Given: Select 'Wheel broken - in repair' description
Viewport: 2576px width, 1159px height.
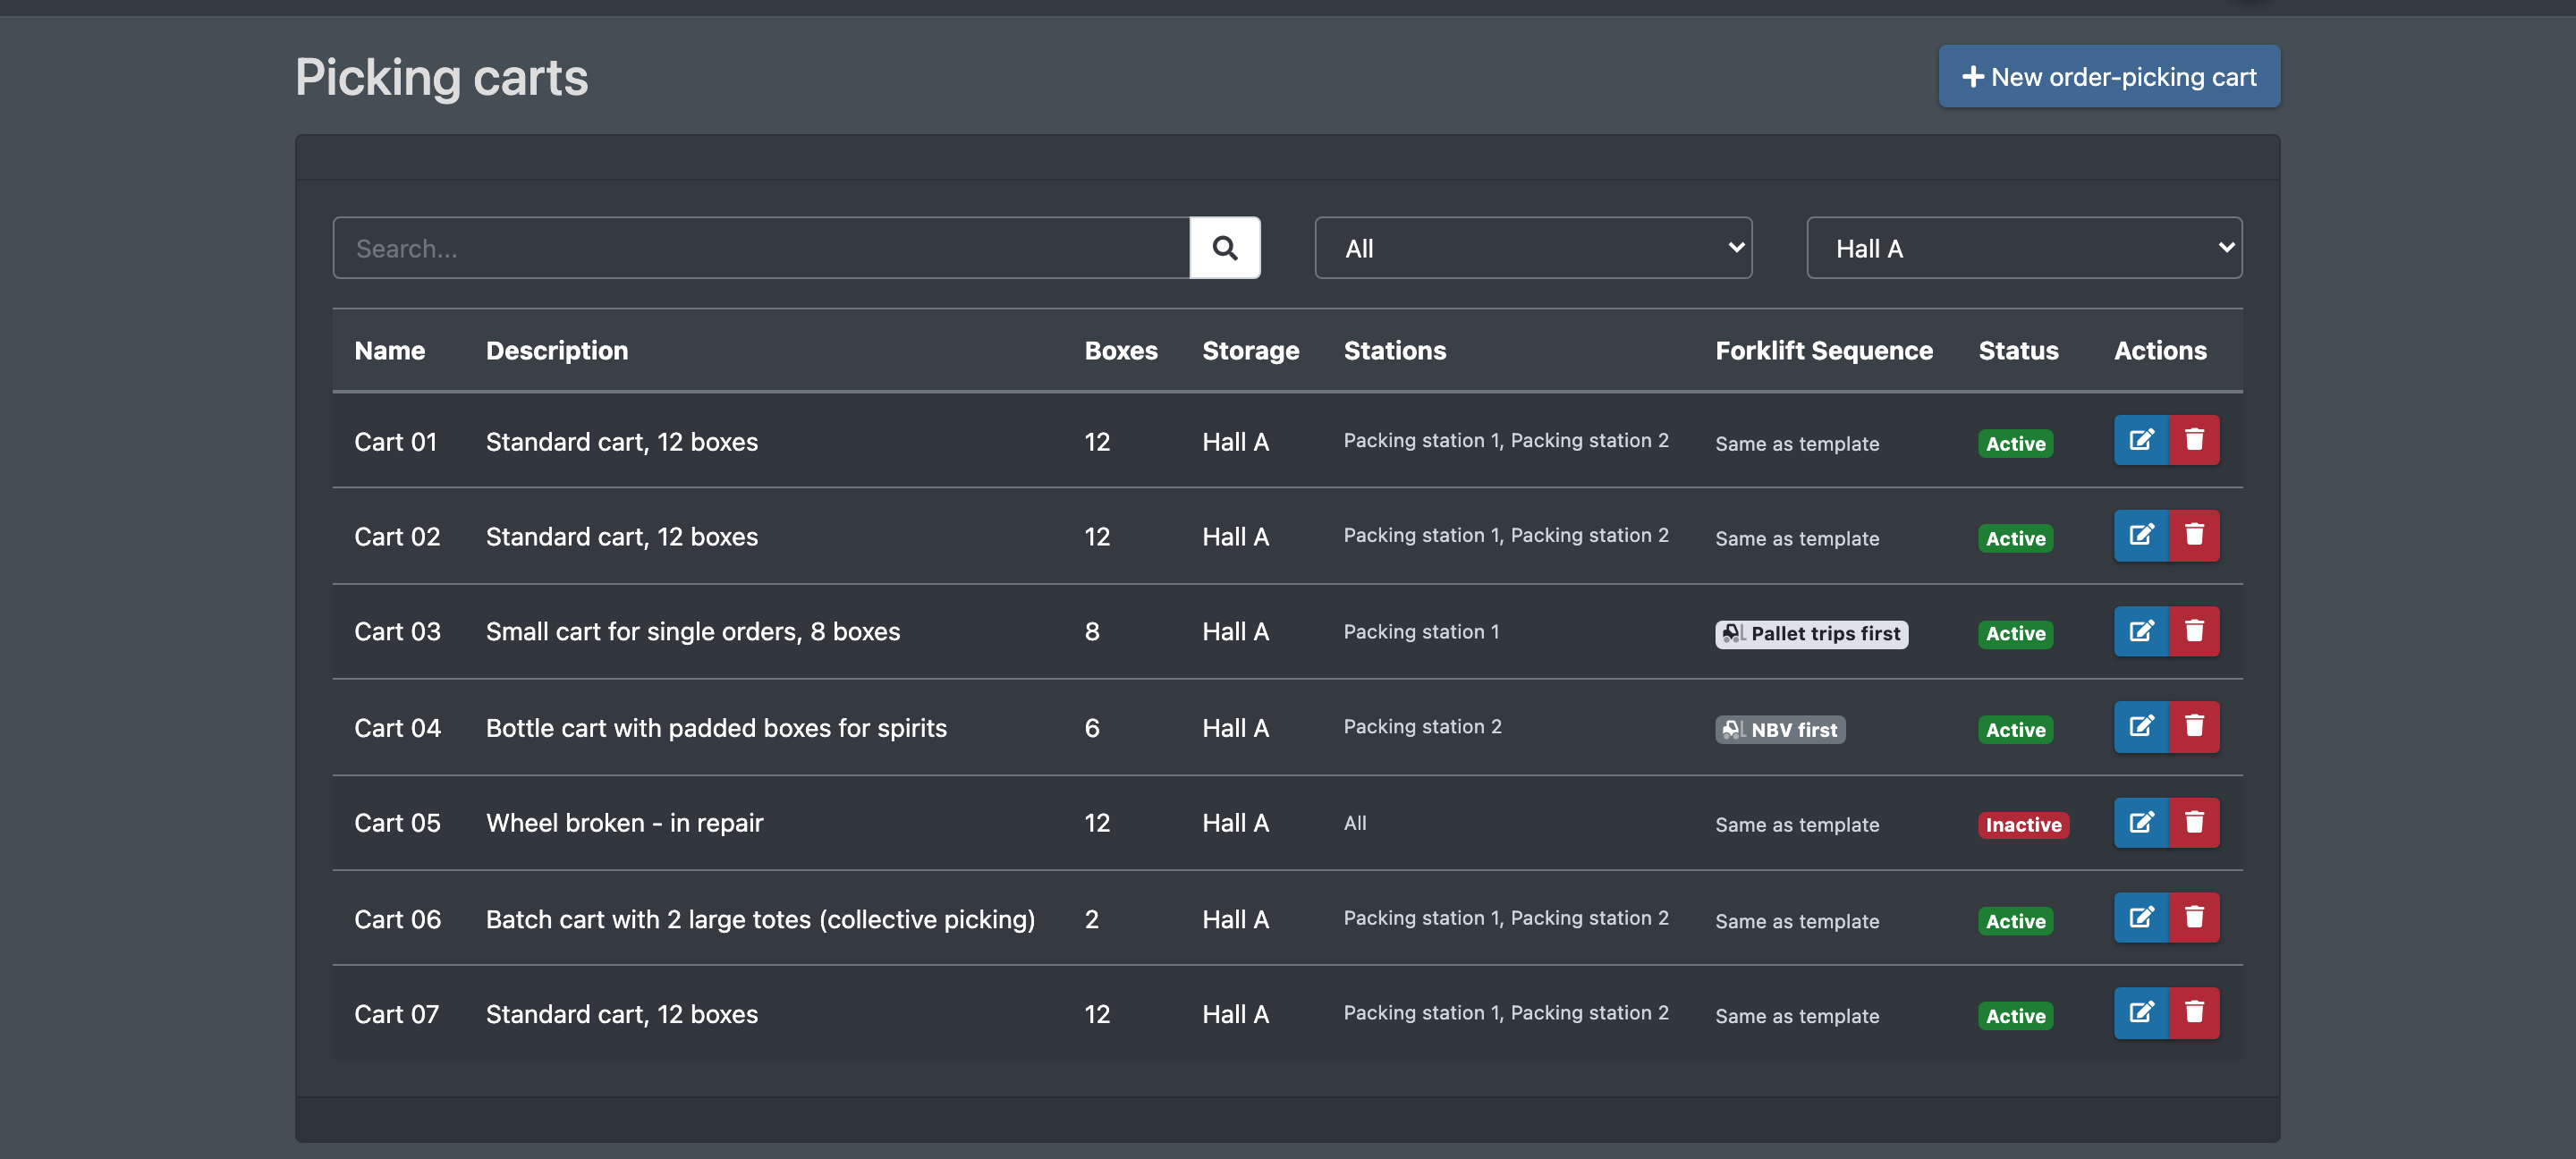Looking at the screenshot, I should tap(624, 822).
